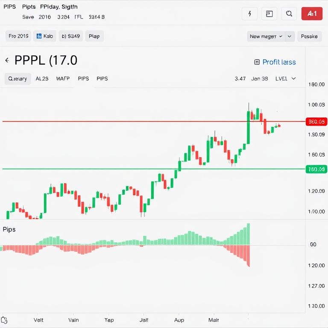Click the Fro 2019 button

coord(18,36)
